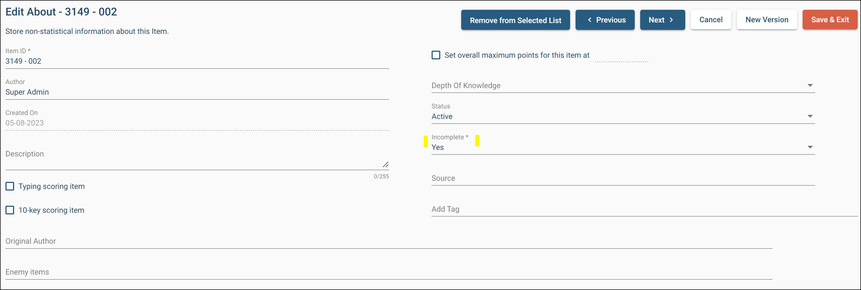Viewport: 861px width, 290px height.
Task: Toggle Set overall maximum points checkbox
Action: [436, 55]
